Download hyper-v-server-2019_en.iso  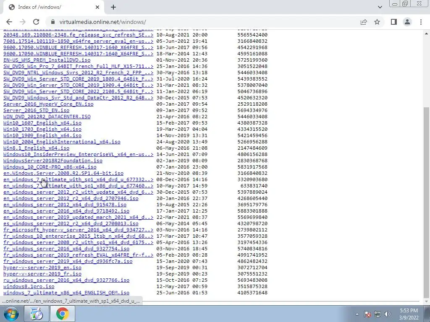[42, 268]
